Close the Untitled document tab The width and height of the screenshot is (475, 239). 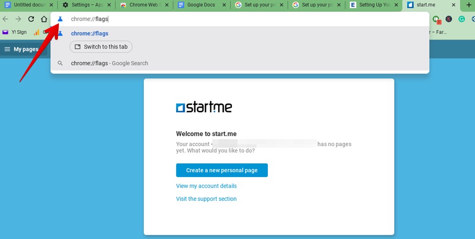(x=51, y=5)
